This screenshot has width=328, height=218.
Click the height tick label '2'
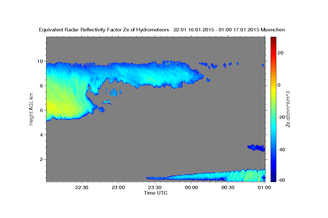point(42,159)
